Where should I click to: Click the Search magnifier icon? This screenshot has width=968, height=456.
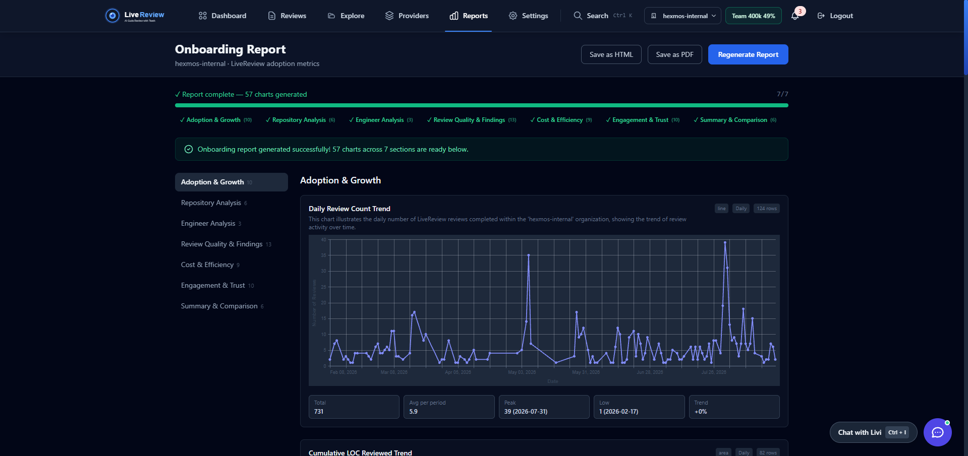[578, 16]
